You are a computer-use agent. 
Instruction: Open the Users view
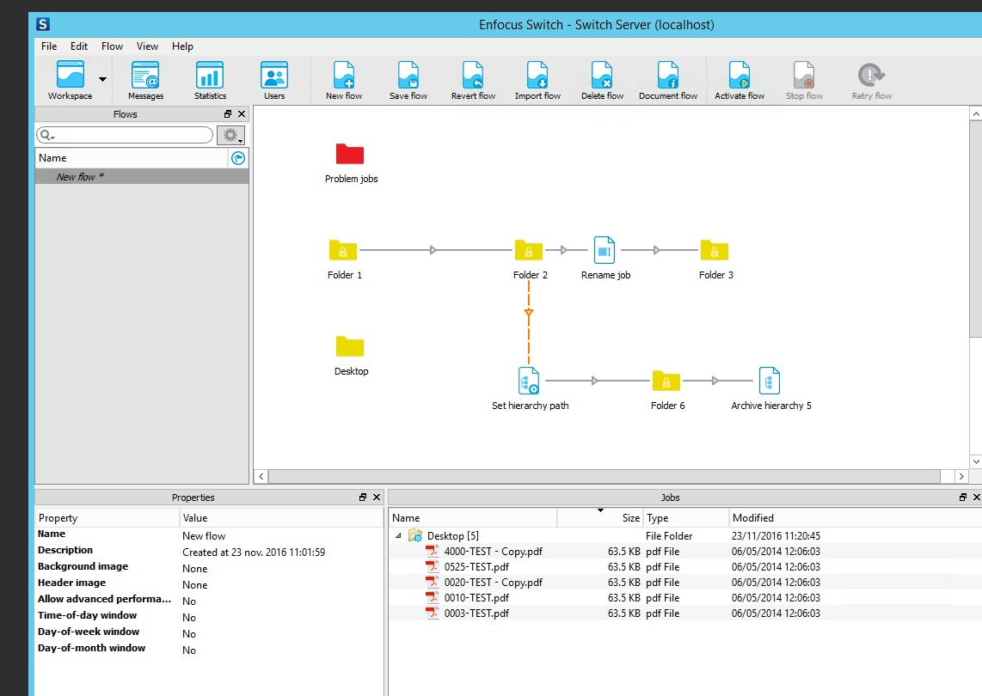click(274, 80)
